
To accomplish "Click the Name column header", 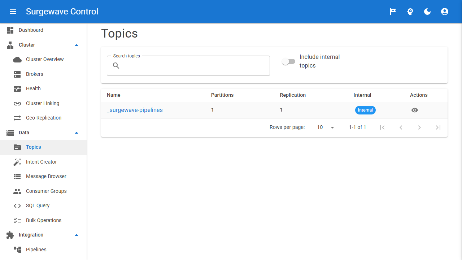I will click(x=114, y=95).
